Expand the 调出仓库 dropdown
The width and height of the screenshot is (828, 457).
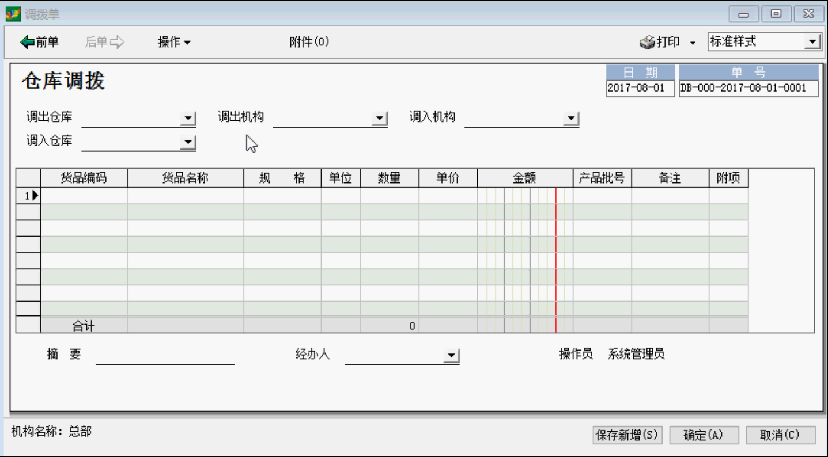(188, 119)
